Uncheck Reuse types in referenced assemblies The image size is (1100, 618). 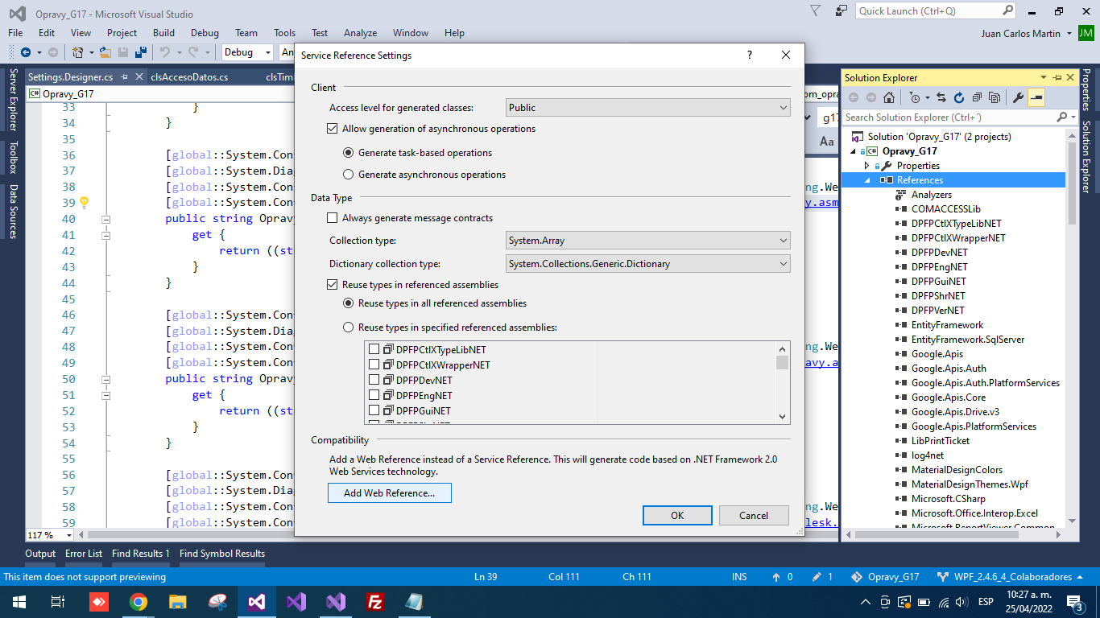pyautogui.click(x=332, y=285)
